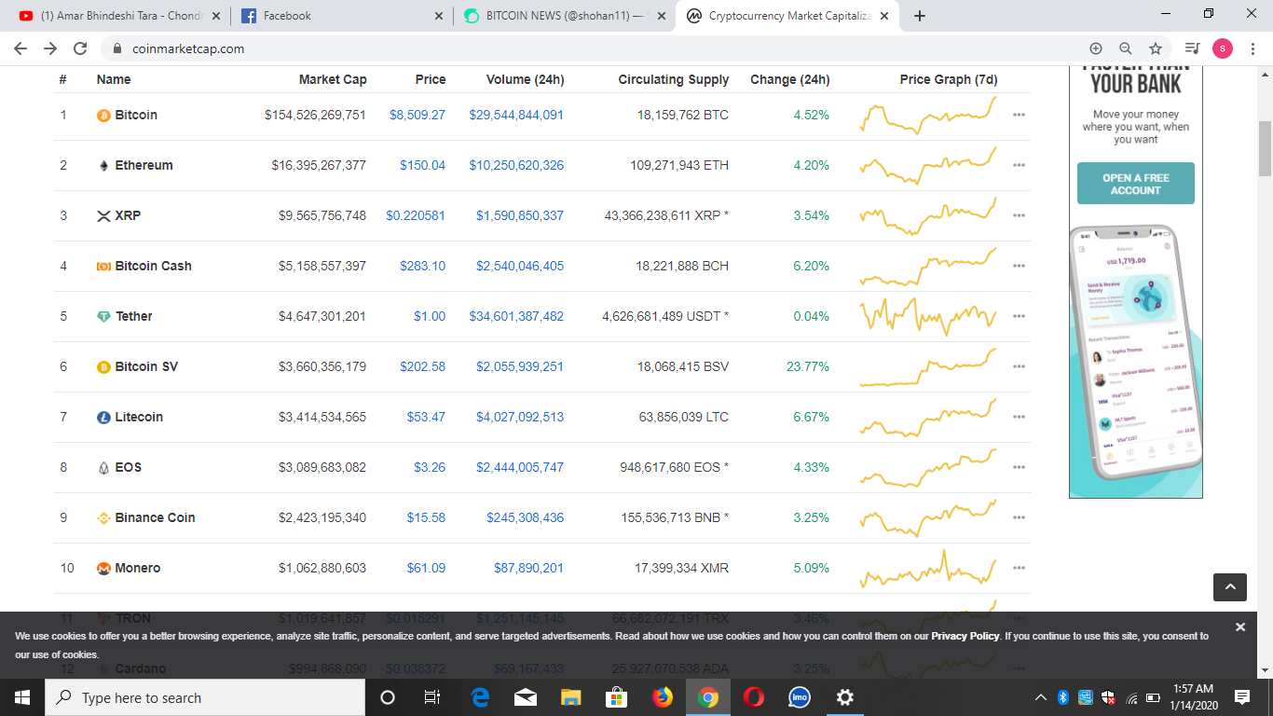Open the more options menu for Bitcoin SV row
Screen dimensions: 1273x716
[x=1019, y=367]
